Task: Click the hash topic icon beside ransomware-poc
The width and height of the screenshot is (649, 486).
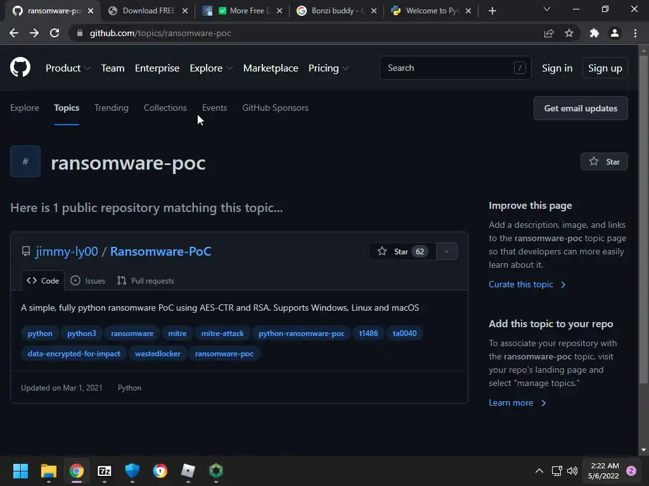Action: click(25, 161)
